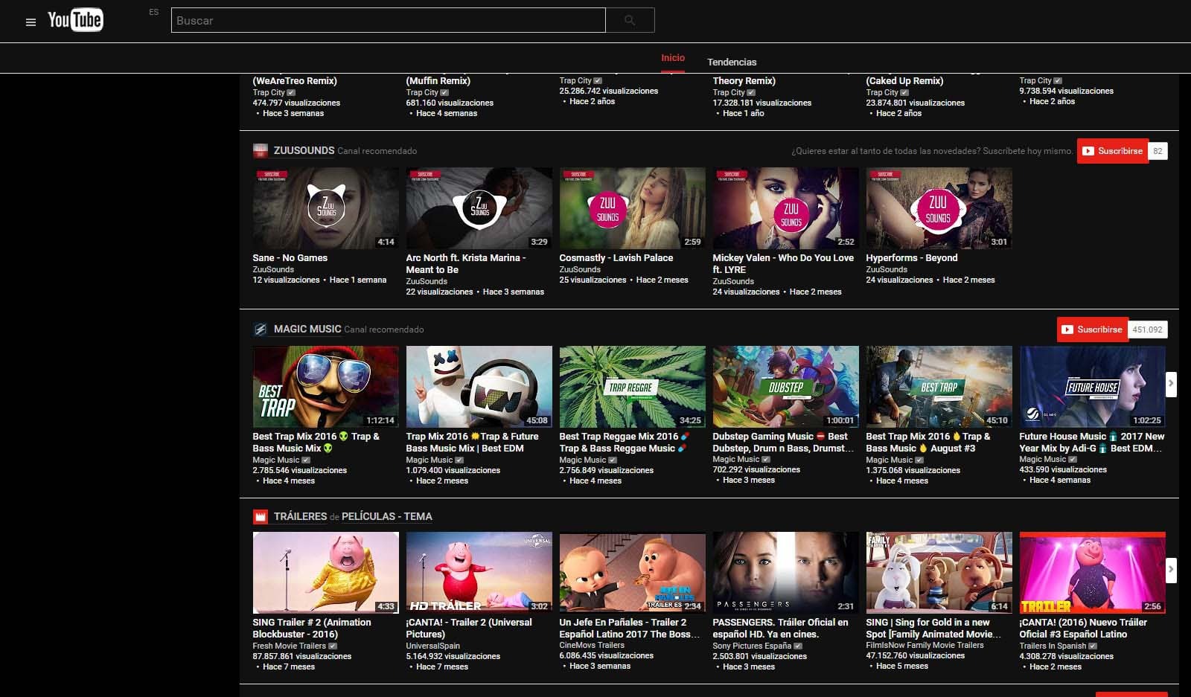Play the Best Trap 45:10 thumbnail
The width and height of the screenshot is (1191, 697).
939,387
